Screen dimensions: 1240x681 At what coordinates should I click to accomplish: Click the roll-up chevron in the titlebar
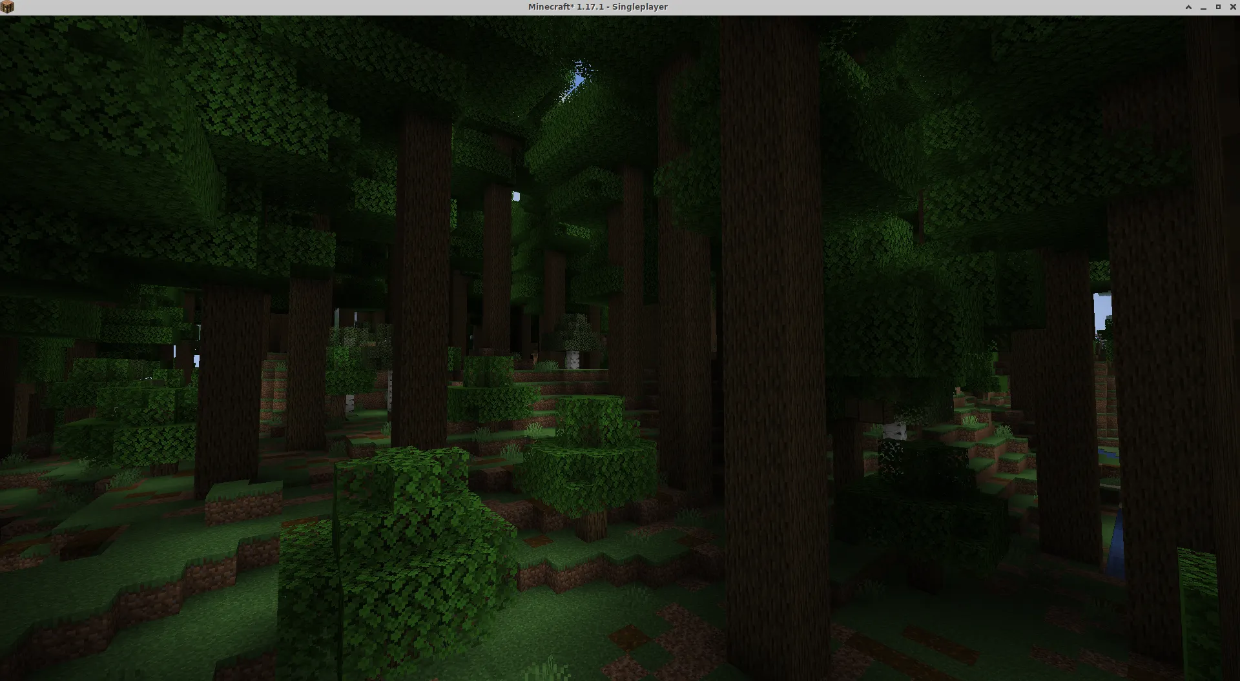(x=1188, y=6)
